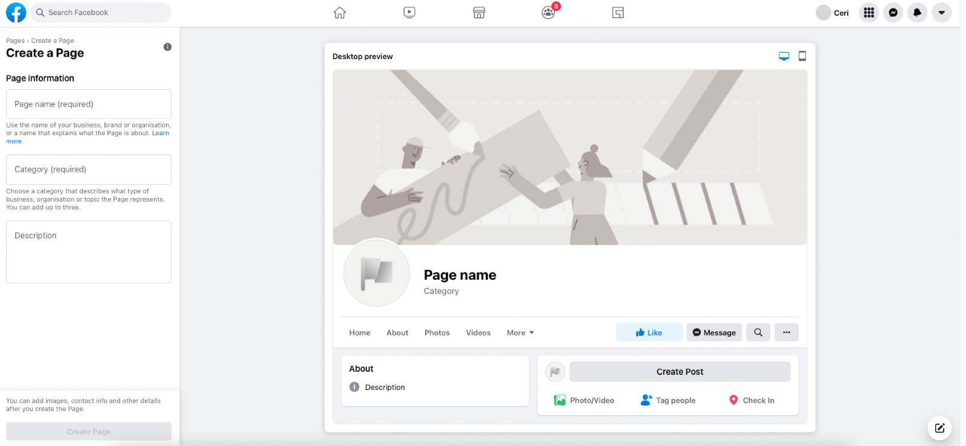Open the notifications bell
This screenshot has width=966, height=446.
click(917, 13)
